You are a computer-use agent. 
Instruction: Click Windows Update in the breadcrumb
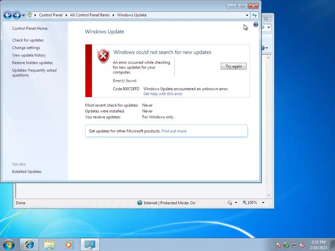[x=132, y=15]
